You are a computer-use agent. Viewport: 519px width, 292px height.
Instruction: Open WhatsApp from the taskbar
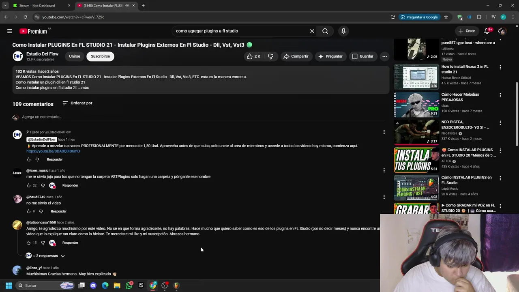click(129, 286)
